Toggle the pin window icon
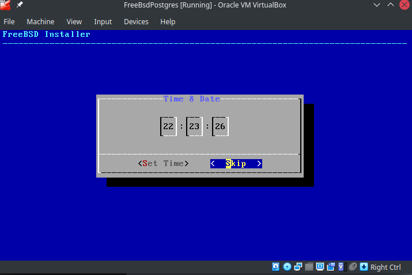 [x=20, y=5]
